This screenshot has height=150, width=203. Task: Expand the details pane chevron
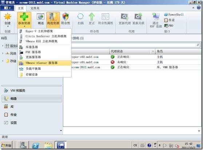pos(199,131)
